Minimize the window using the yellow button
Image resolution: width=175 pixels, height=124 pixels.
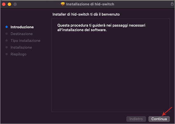[9, 4]
